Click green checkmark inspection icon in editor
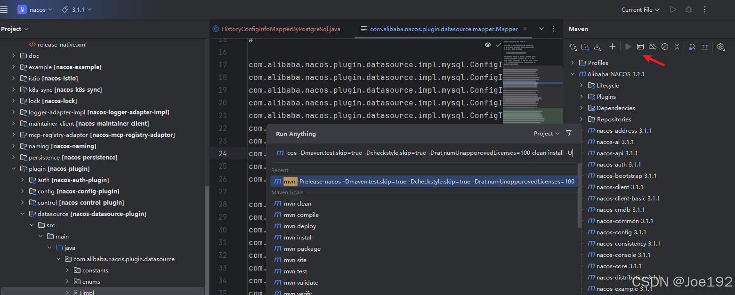 (498, 45)
